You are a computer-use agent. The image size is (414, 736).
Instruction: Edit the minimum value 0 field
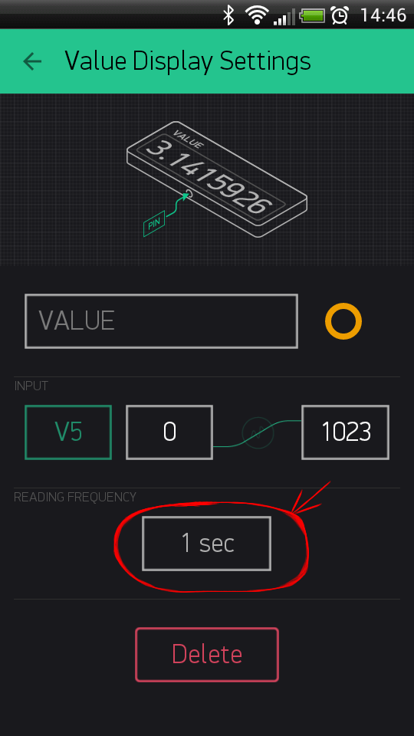169,432
